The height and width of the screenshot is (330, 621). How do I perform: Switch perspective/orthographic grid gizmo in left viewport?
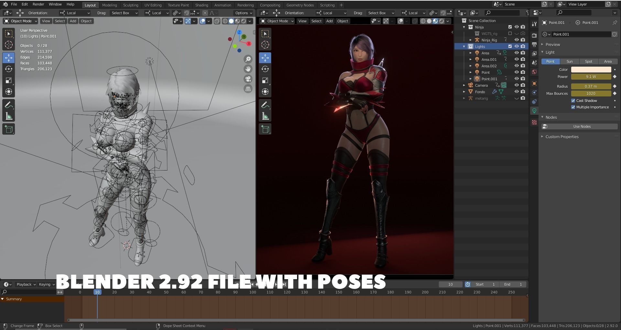click(248, 89)
